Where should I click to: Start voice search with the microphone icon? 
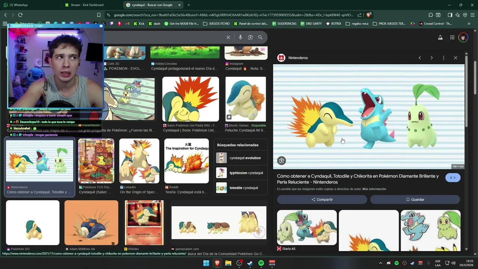tap(240, 37)
